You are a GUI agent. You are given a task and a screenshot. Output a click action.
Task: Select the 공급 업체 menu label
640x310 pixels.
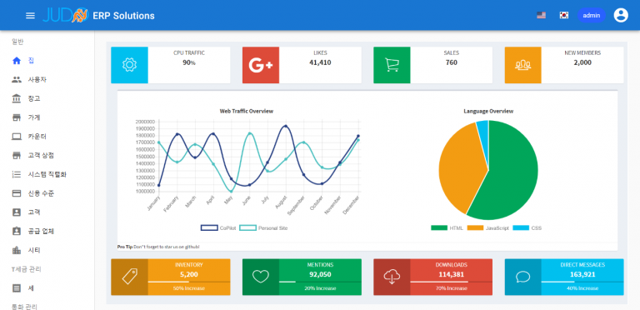tap(41, 232)
